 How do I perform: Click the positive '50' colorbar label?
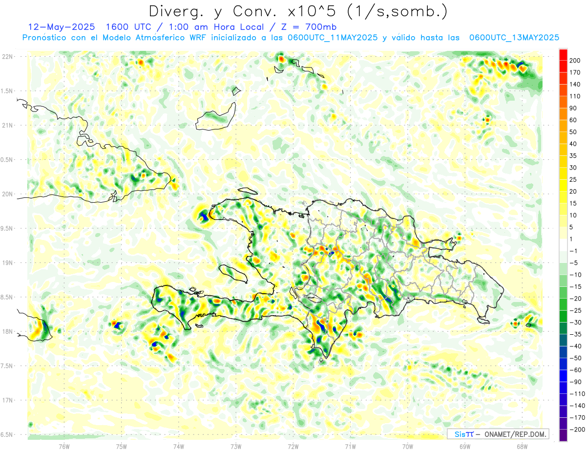coord(573,132)
